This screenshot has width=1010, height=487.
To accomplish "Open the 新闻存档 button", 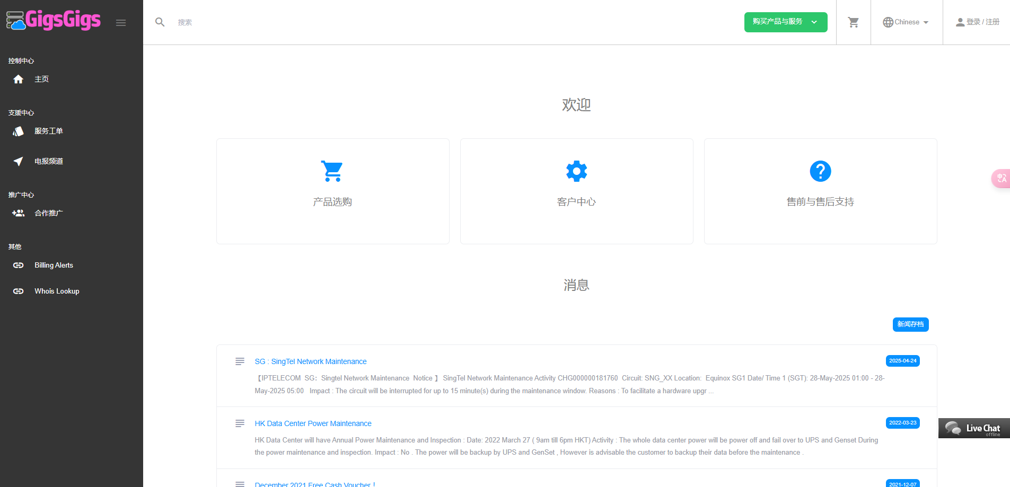I will (x=910, y=324).
